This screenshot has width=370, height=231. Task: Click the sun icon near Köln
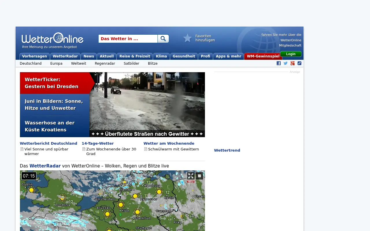tap(121, 205)
